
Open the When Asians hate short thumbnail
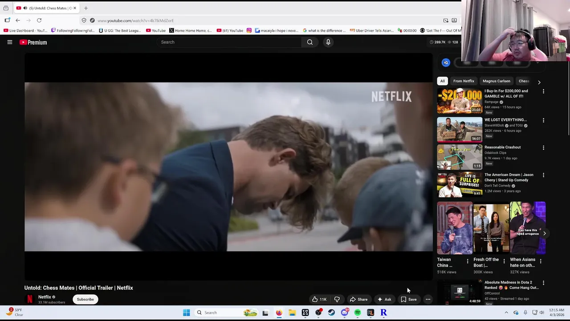[x=528, y=228]
